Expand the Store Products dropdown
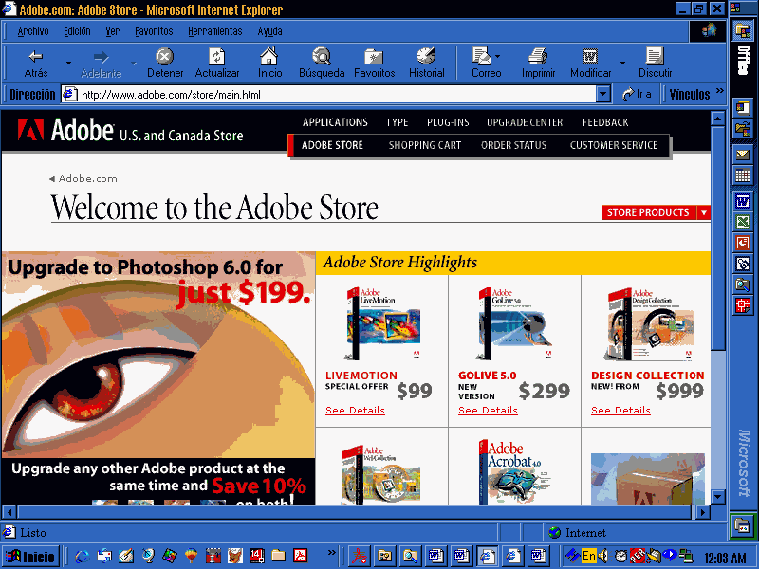Viewport: 759px width, 569px height. coord(703,212)
